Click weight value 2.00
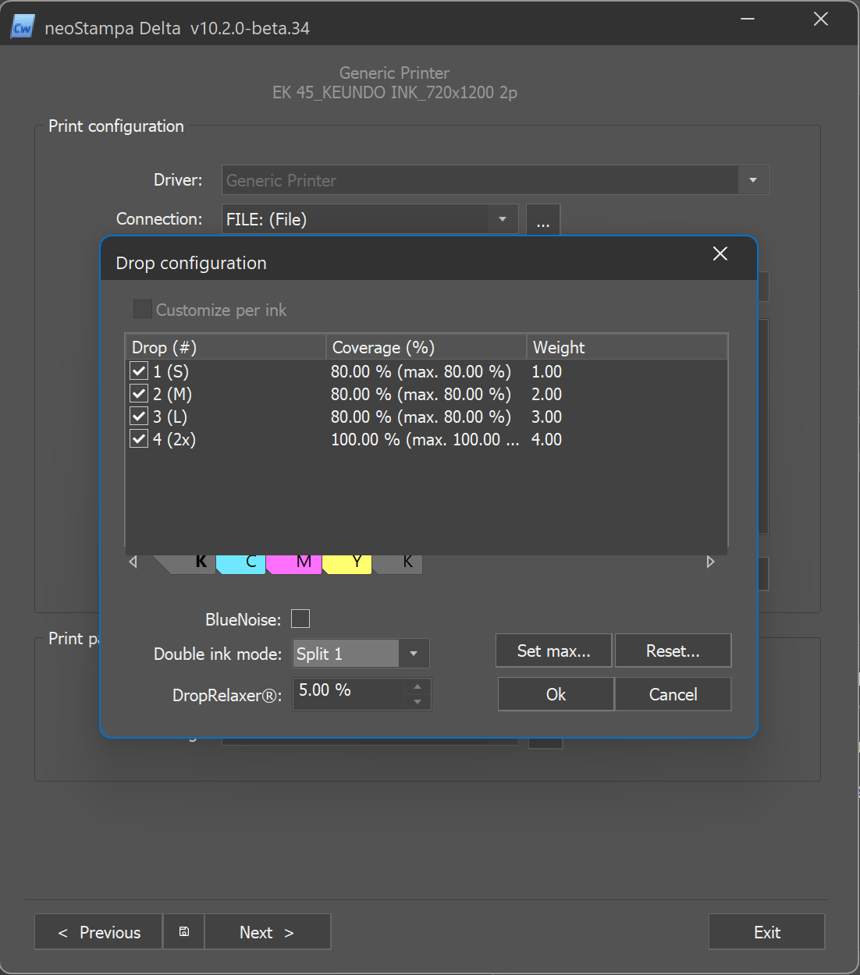The height and width of the screenshot is (975, 860). pyautogui.click(x=546, y=394)
